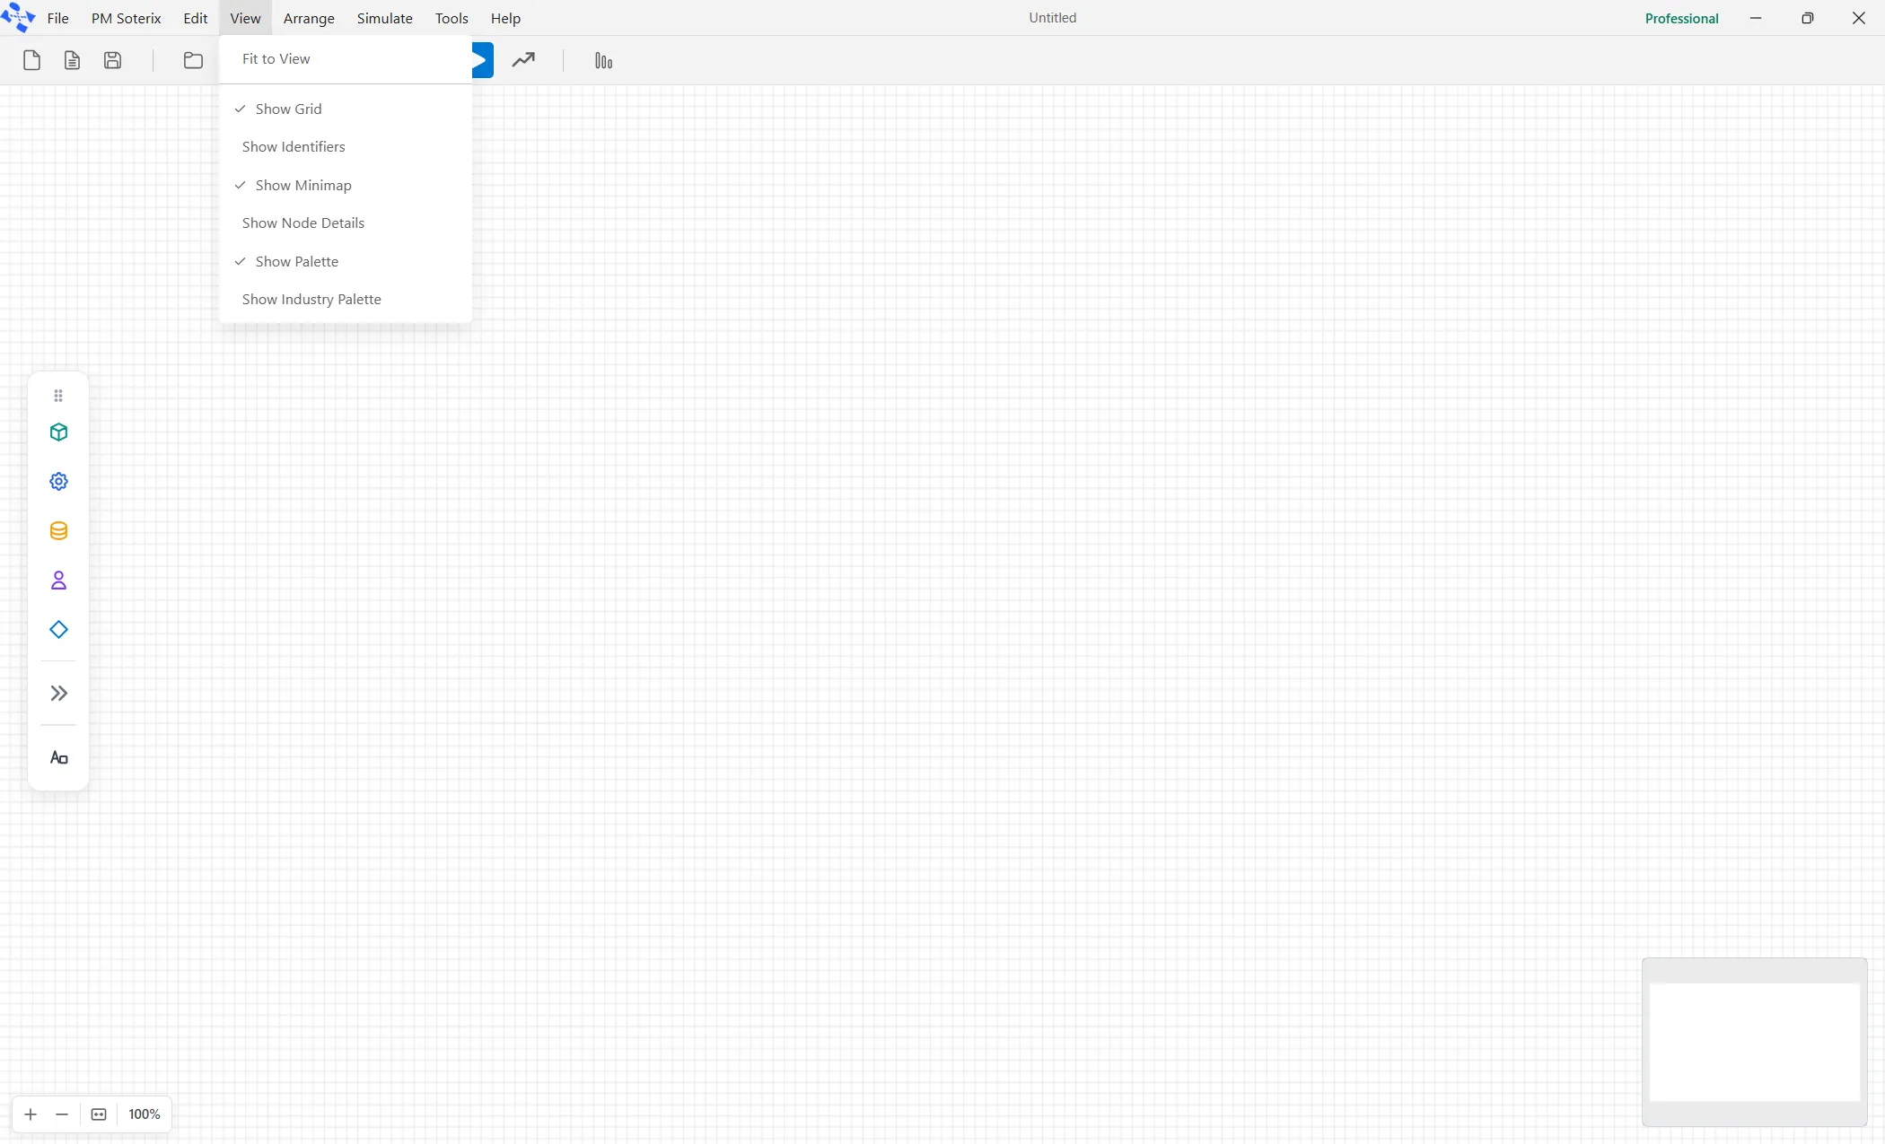The image size is (1885, 1144).
Task: Click the trending line chart icon
Action: point(523,60)
